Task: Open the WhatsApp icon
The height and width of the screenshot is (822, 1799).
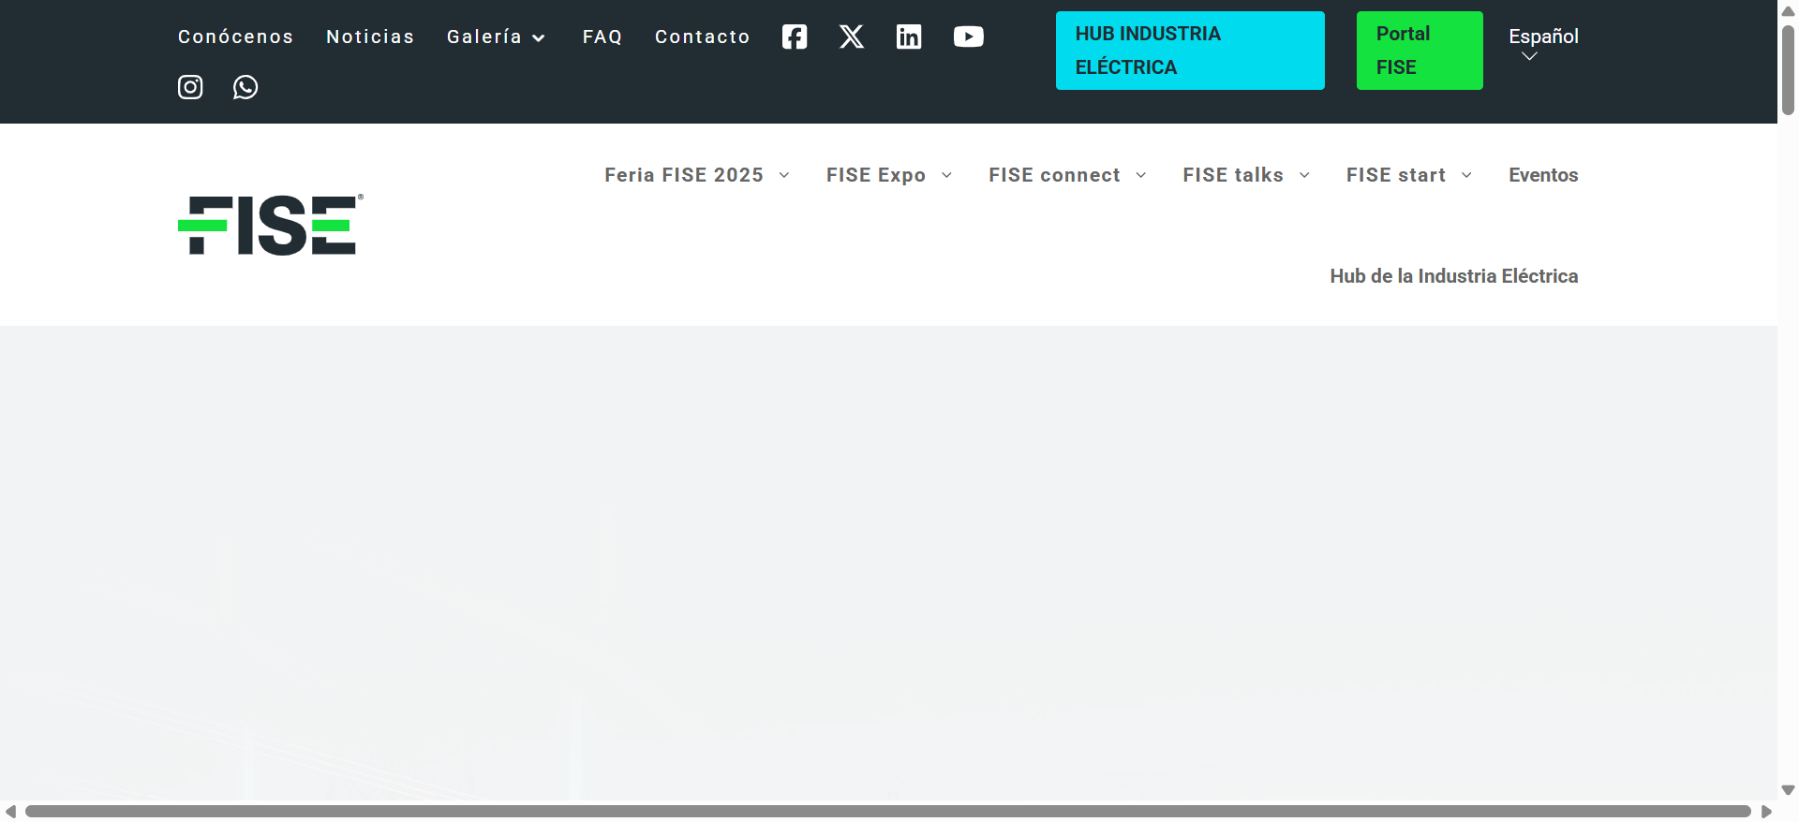Action: tap(245, 87)
